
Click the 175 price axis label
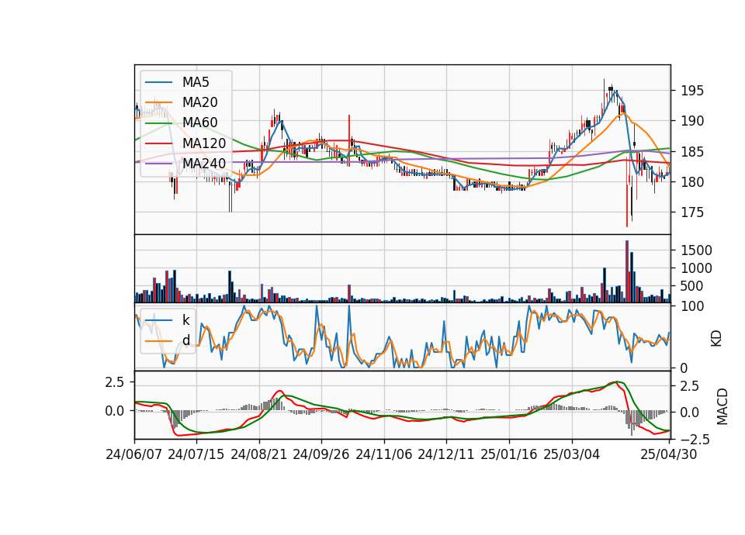coord(692,212)
